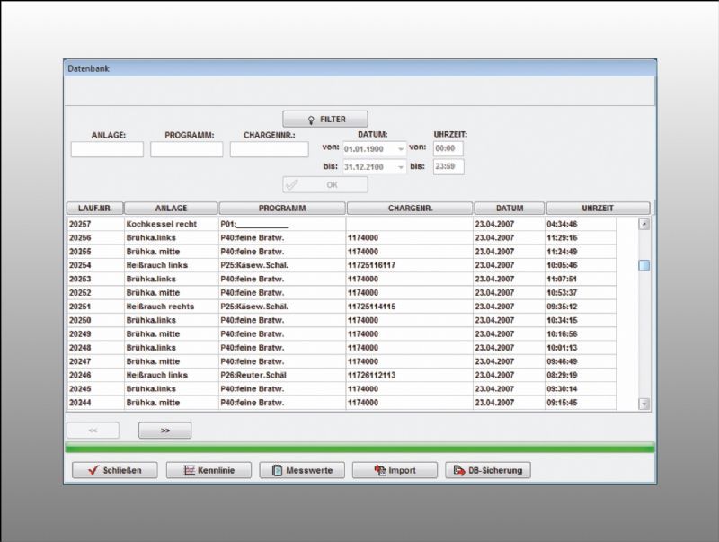719x542 pixels.
Task: Click the Import button
Action: click(395, 470)
